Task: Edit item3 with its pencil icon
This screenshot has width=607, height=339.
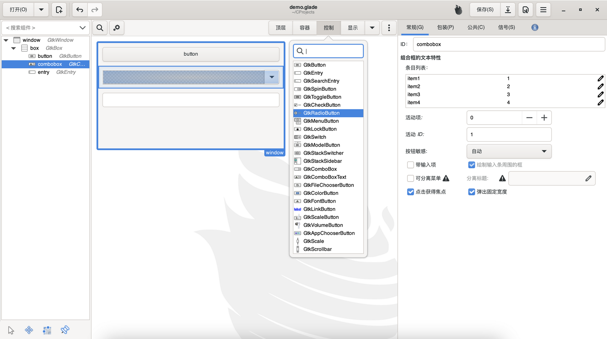Action: click(x=600, y=95)
